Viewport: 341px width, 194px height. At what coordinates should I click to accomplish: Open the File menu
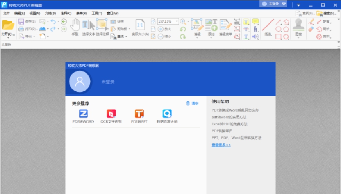(x=7, y=13)
